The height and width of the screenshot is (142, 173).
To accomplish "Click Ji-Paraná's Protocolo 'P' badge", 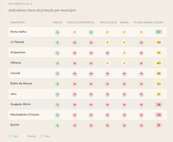I will (107, 43).
